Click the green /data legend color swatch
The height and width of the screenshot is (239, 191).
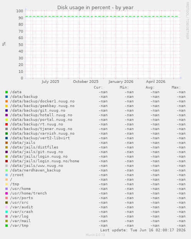(7, 92)
